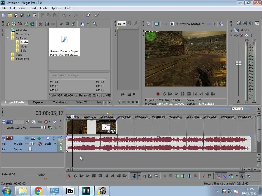
Task: Toggle Split Screen View in preview
Action: tap(172, 24)
